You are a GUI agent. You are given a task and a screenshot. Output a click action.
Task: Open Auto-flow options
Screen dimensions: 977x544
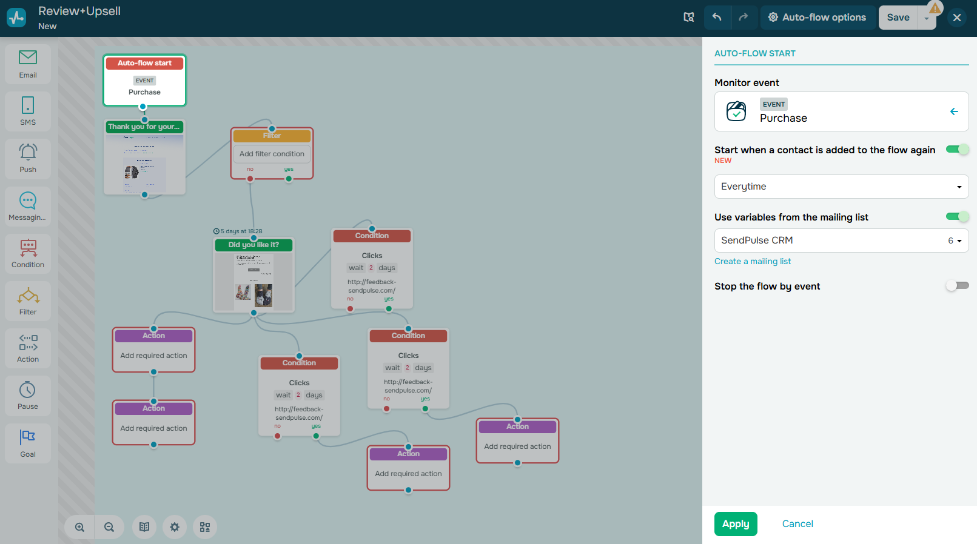(x=818, y=18)
